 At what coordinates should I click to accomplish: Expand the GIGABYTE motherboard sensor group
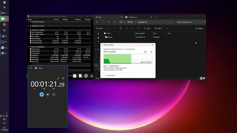[x=28, y=26]
